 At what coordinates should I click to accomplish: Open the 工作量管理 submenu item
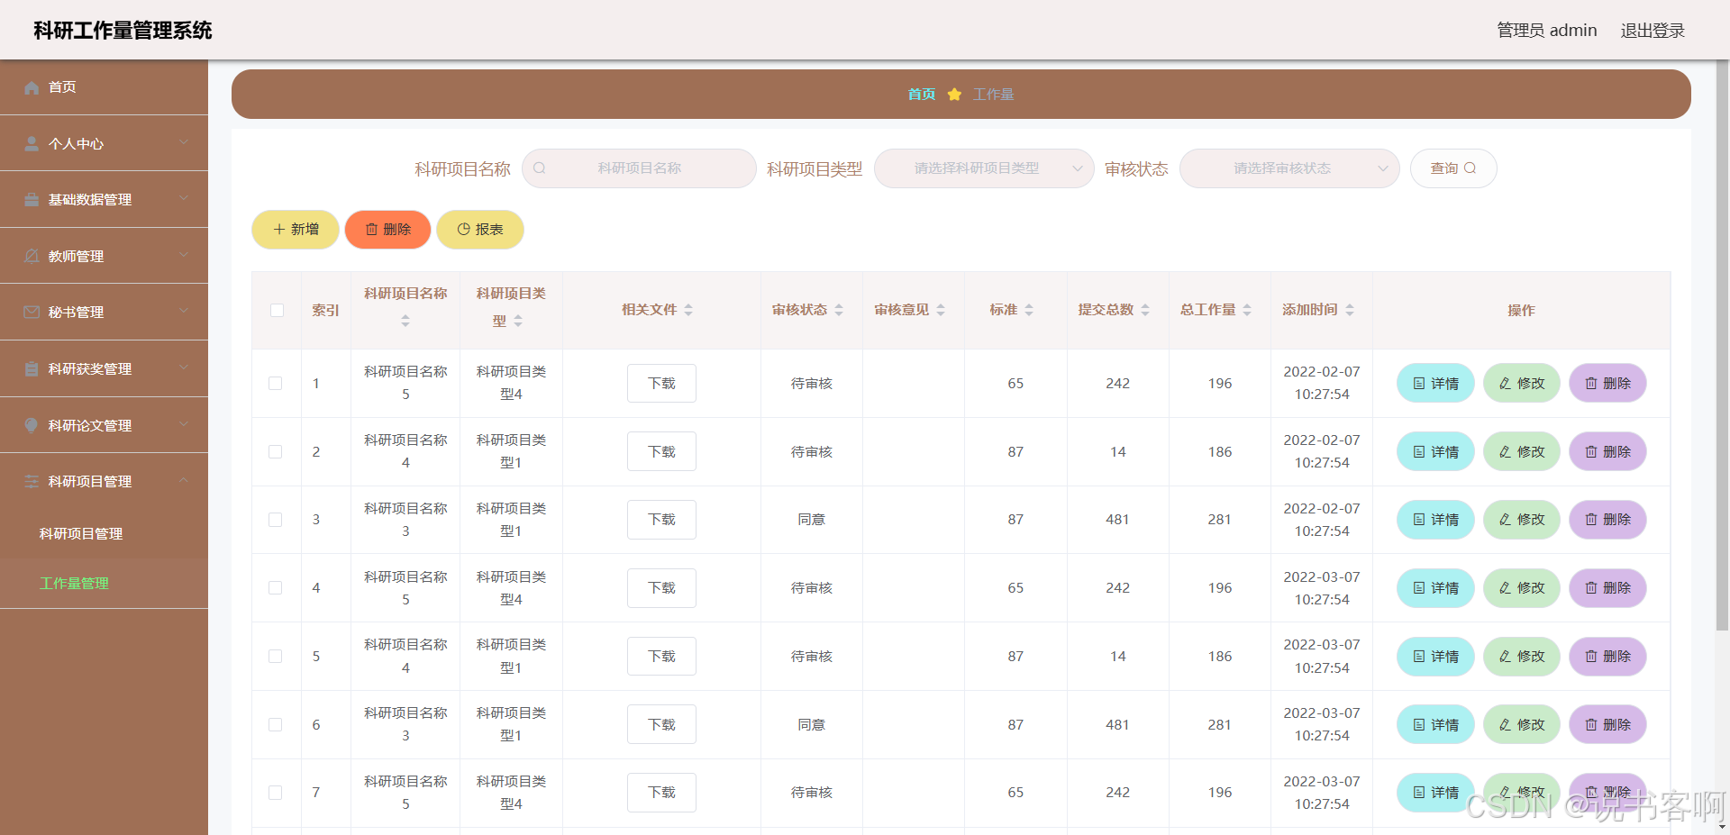(x=75, y=584)
